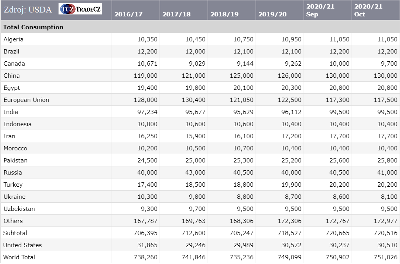Click India's 2016/17 value 97,234
400x264 pixels.
(147, 112)
